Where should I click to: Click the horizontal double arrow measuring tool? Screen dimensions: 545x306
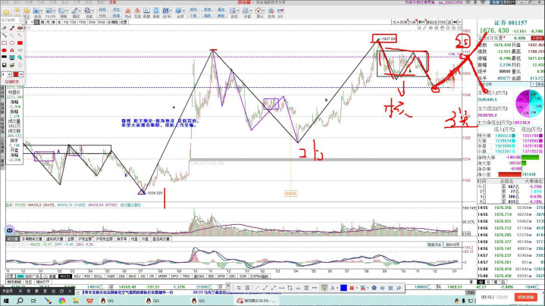[282, 288]
